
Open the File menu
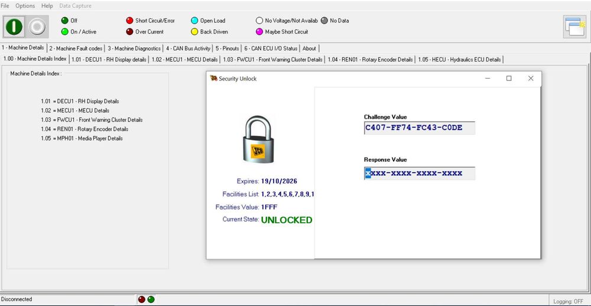[5, 6]
